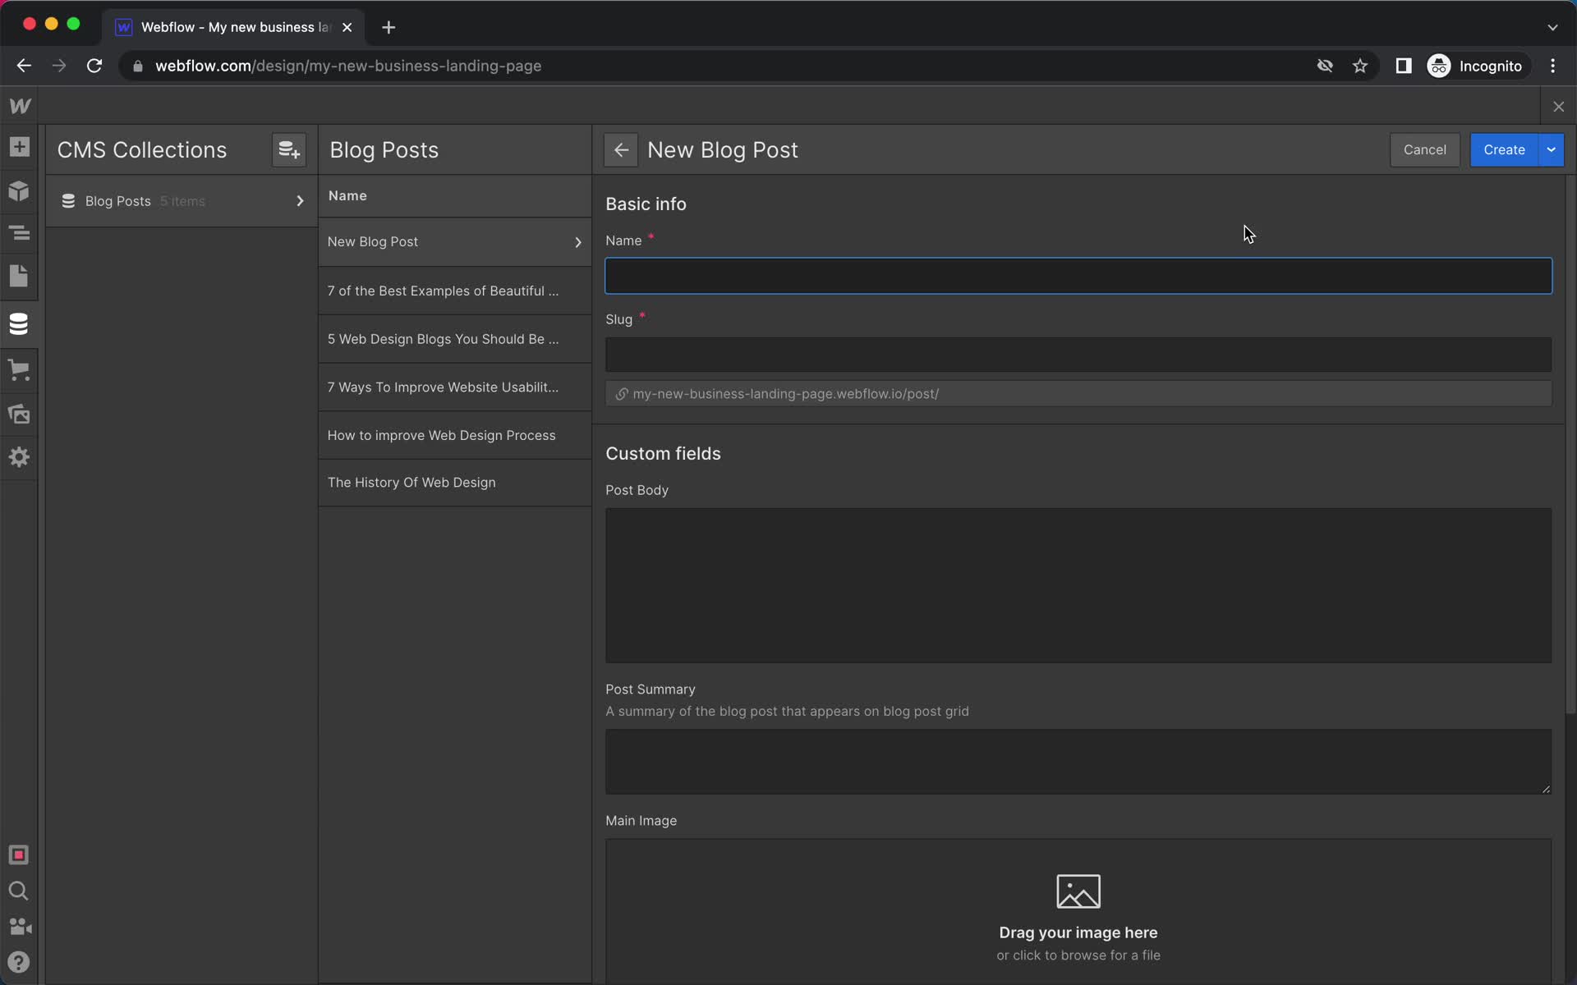
Task: Open '5 Web Design Blogs' post
Action: tap(454, 339)
